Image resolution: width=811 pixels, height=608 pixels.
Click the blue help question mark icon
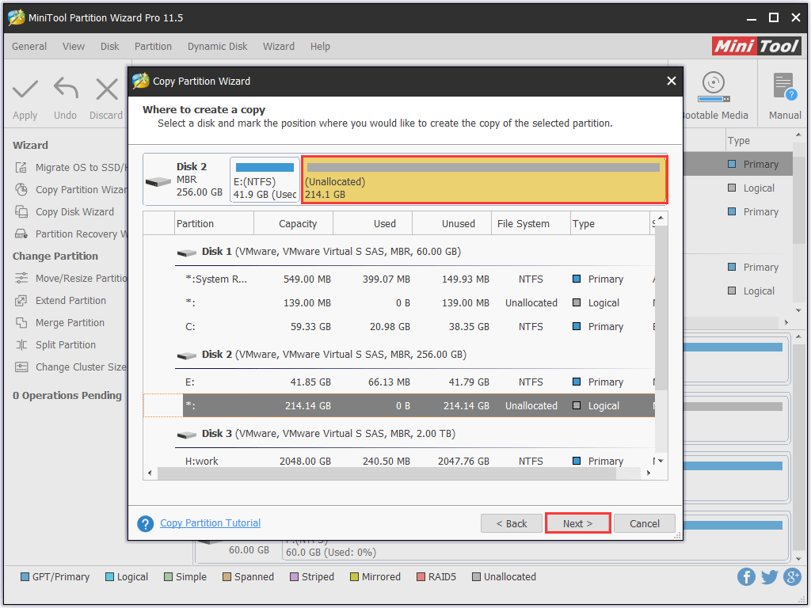click(x=146, y=524)
